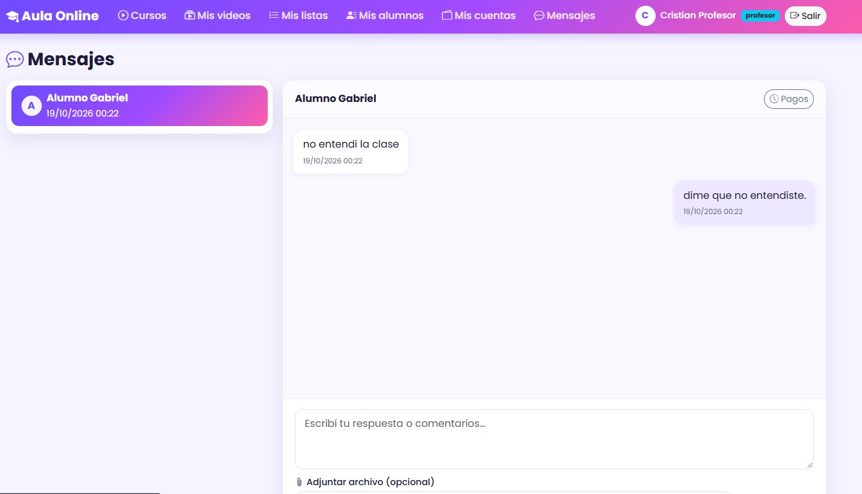Click the Salir logout button

coord(806,16)
